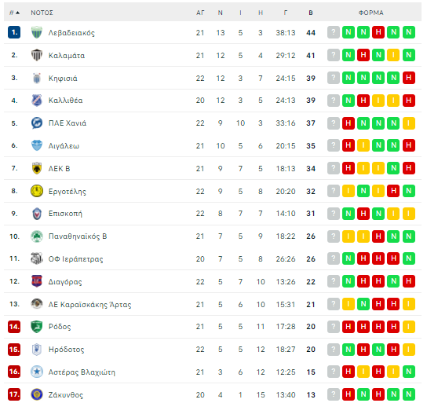Sort table by the # rank arrow

14,13
